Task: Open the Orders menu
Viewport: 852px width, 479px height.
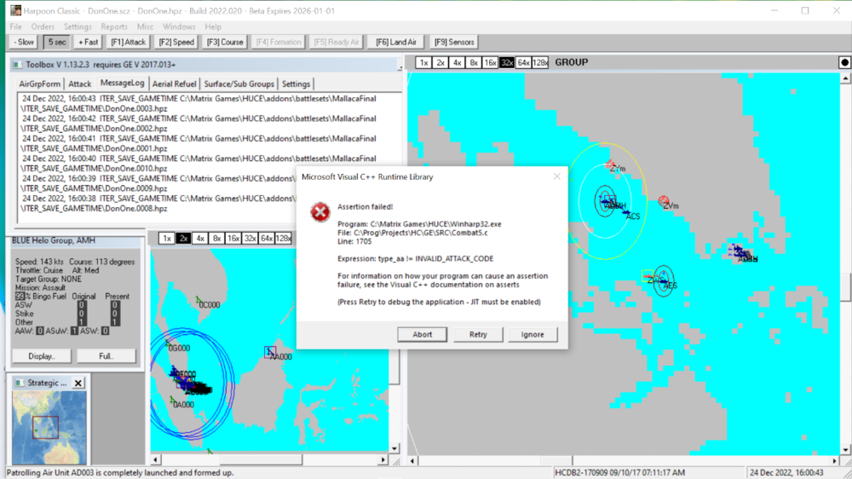Action: pos(43,26)
